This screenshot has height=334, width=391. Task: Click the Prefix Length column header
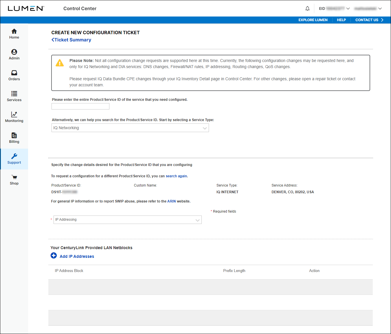(x=234, y=271)
